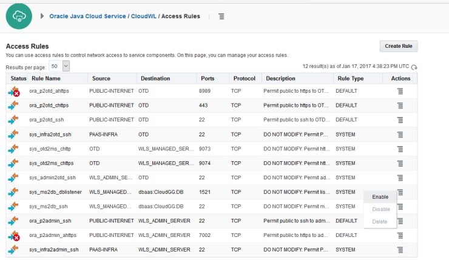Click disabled status icon of ora_p2otd_ahttps
449x260 pixels.
pos(14,91)
